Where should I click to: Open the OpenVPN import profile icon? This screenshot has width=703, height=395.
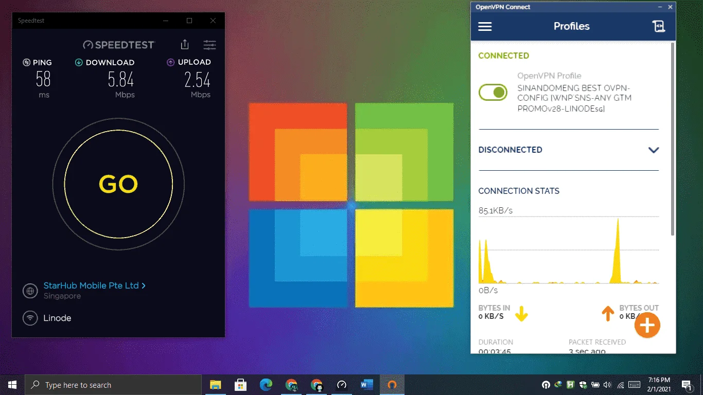click(659, 26)
